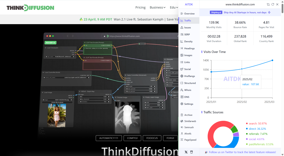Open the Structured braces icon
This screenshot has width=284, height=156.
click(182, 83)
